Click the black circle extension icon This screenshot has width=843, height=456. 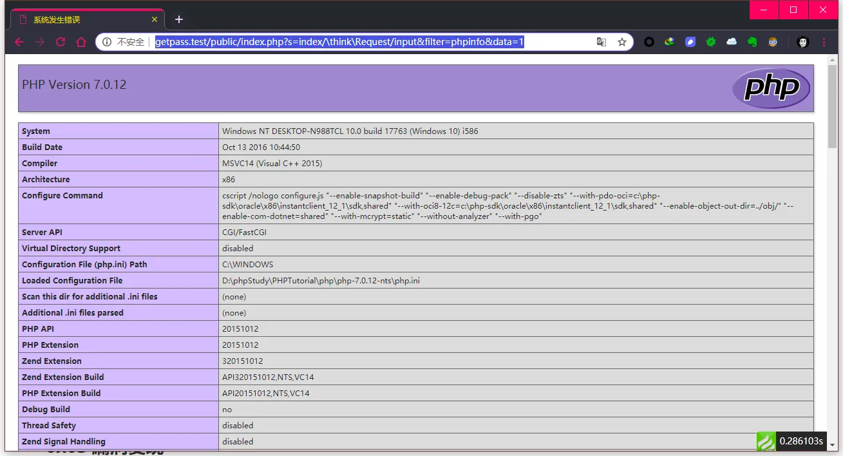click(649, 42)
